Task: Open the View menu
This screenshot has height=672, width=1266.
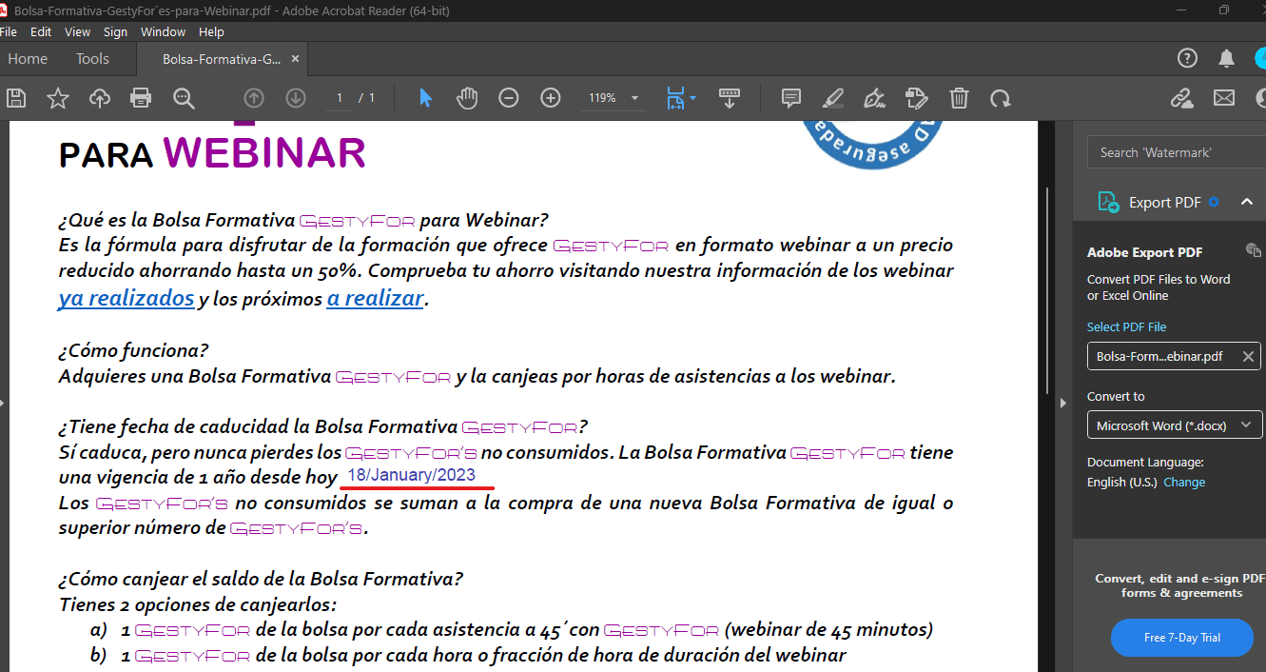Action: (x=78, y=31)
